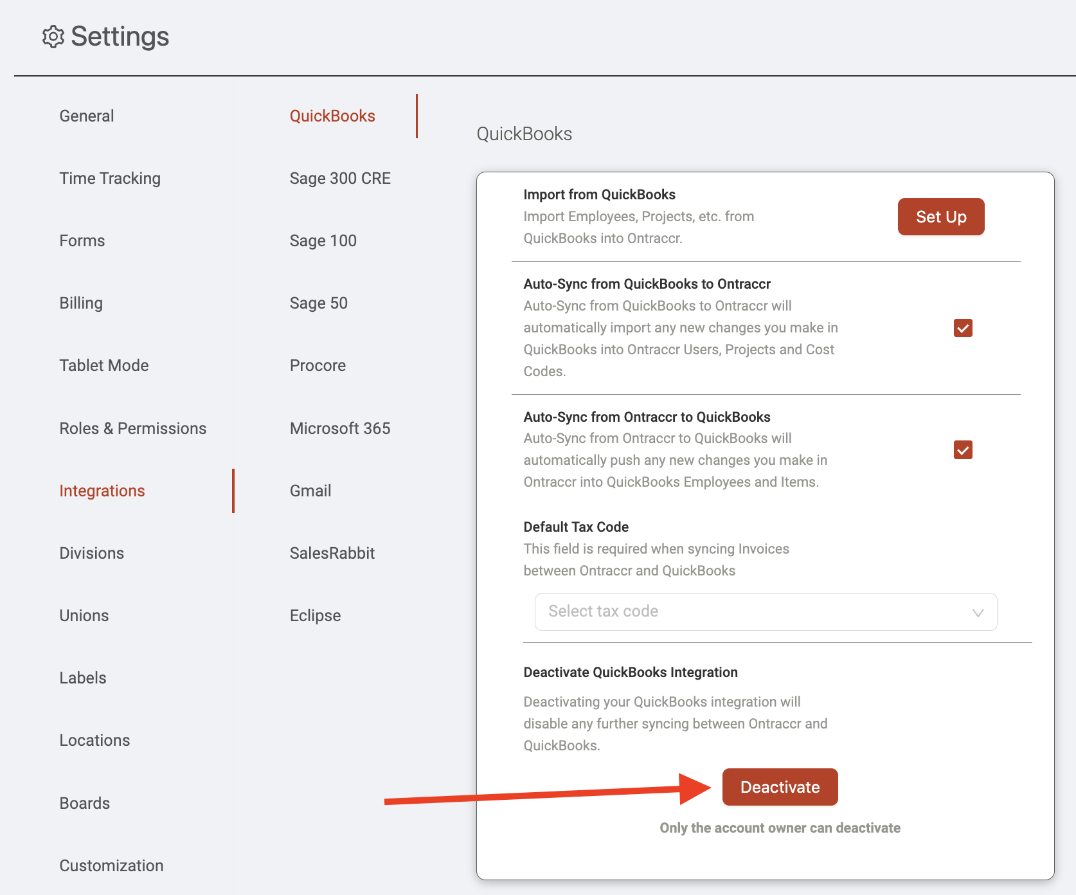Click the Deactivate button
Screen dimensions: 1076x895
click(x=780, y=787)
